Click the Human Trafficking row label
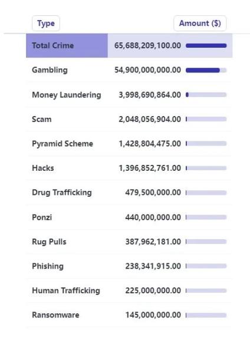Image resolution: width=250 pixels, height=341 pixels. pos(66,290)
